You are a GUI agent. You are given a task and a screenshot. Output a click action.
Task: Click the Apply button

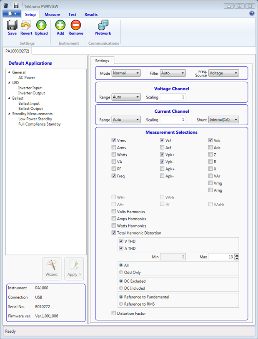[x=74, y=269]
